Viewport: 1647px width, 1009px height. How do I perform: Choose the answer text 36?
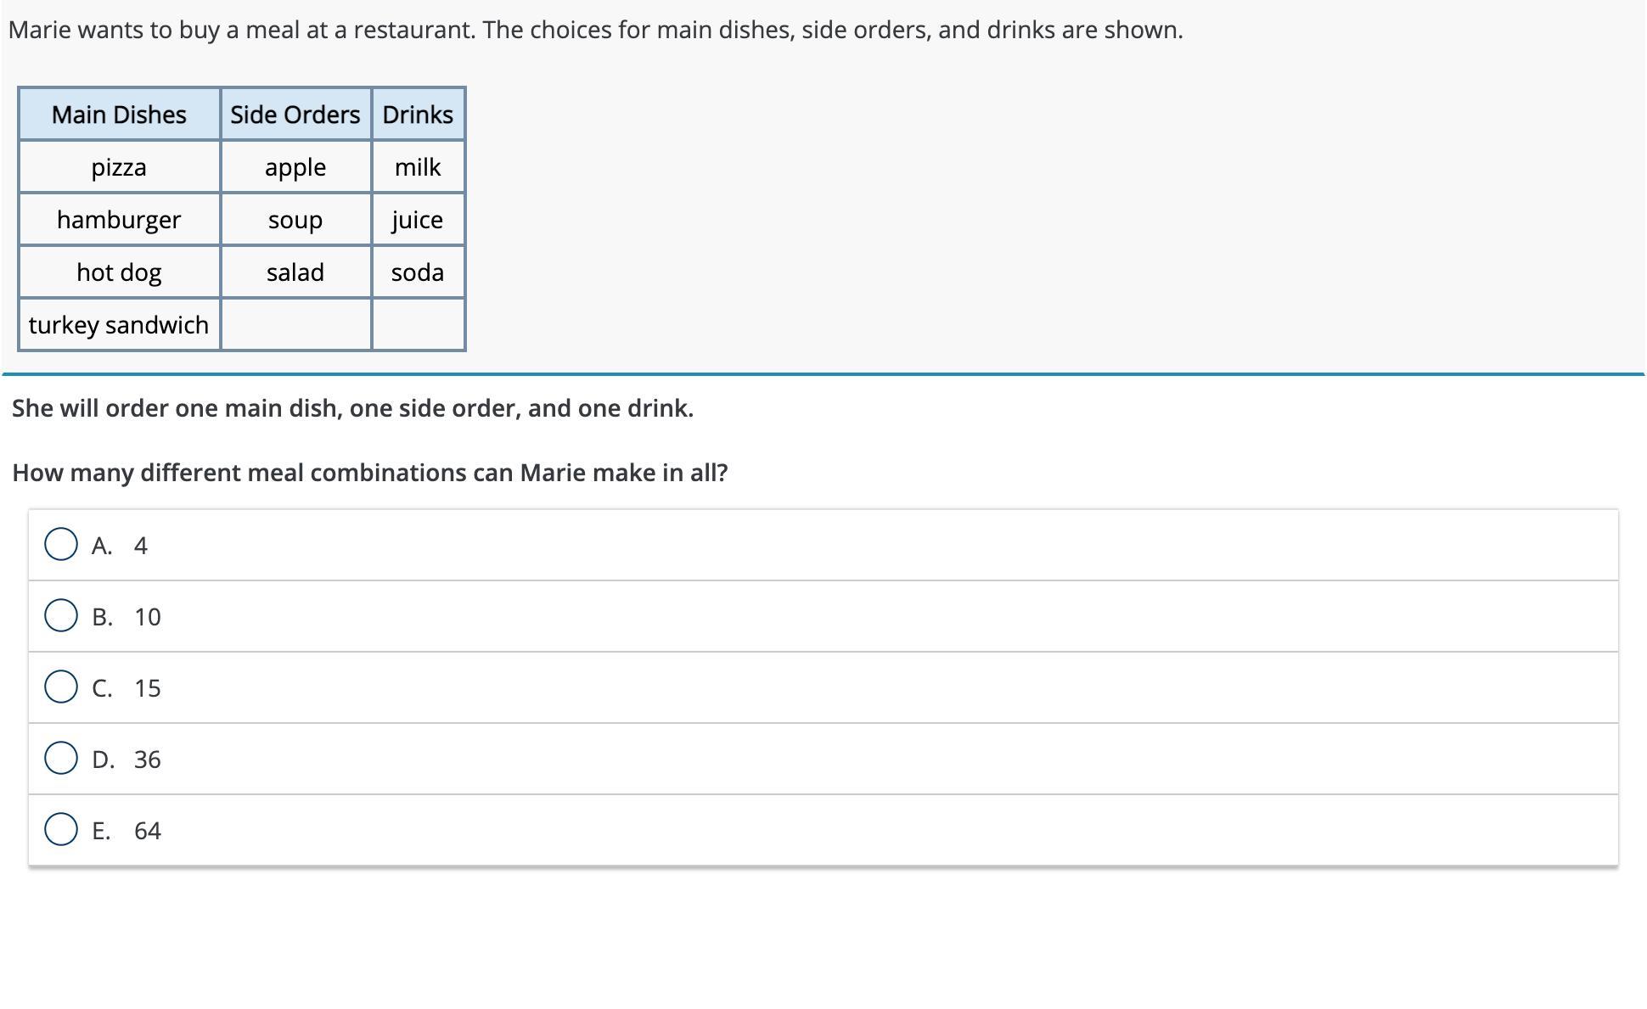tap(147, 760)
